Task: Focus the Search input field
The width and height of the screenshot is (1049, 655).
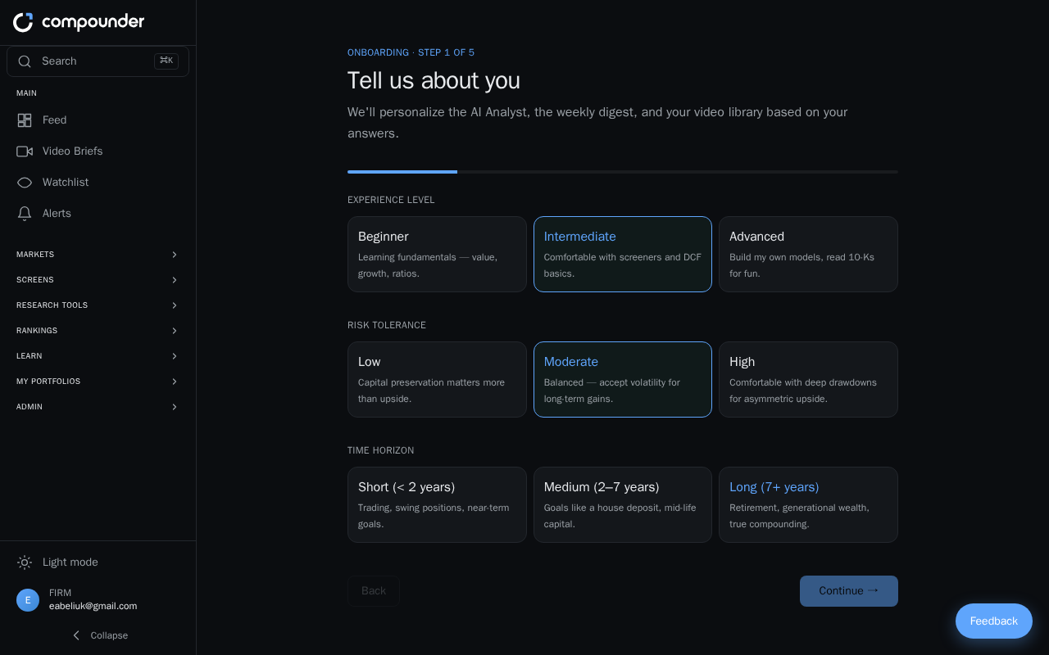Action: (x=98, y=61)
